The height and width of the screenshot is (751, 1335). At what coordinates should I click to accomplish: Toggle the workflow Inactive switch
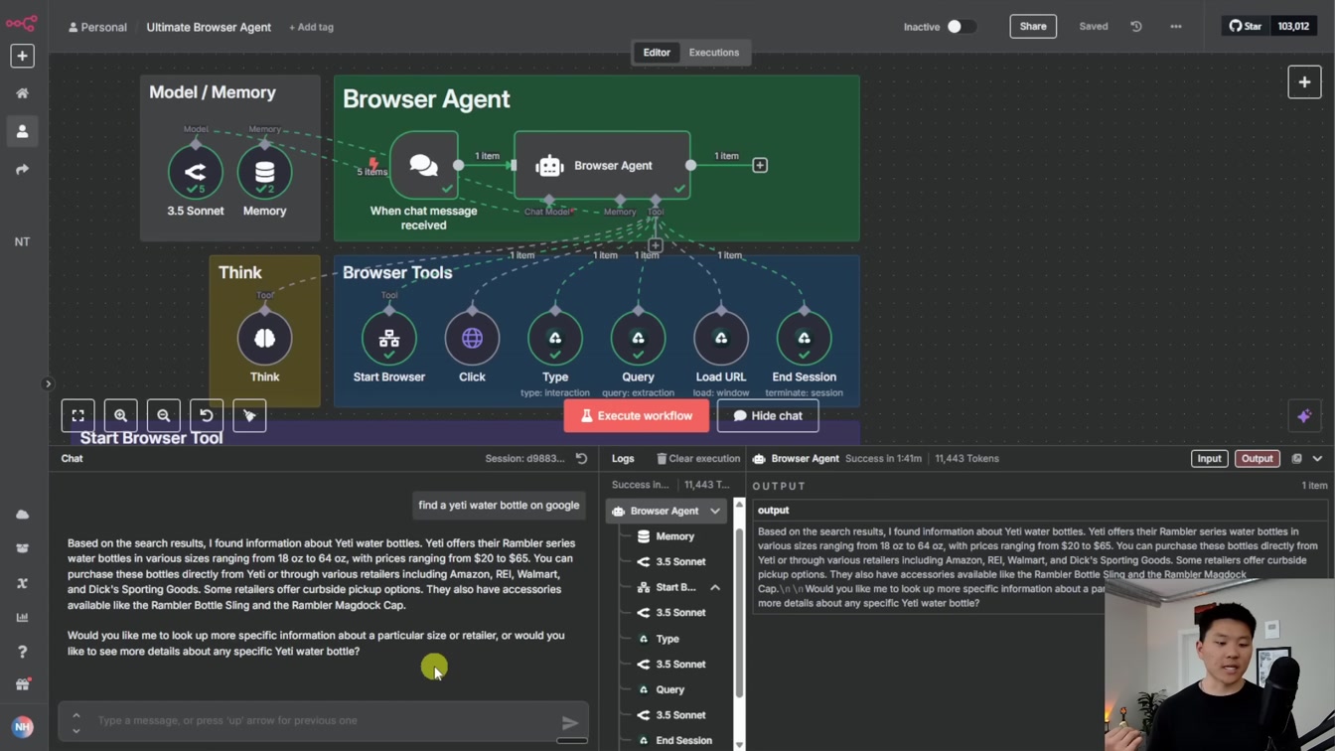click(960, 27)
